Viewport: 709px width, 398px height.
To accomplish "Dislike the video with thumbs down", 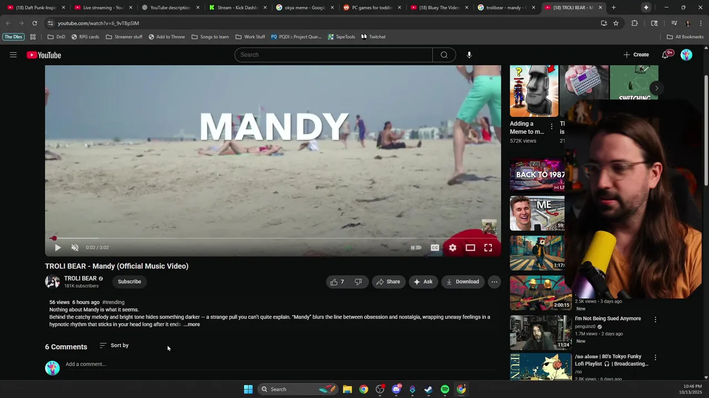I will pos(358,282).
